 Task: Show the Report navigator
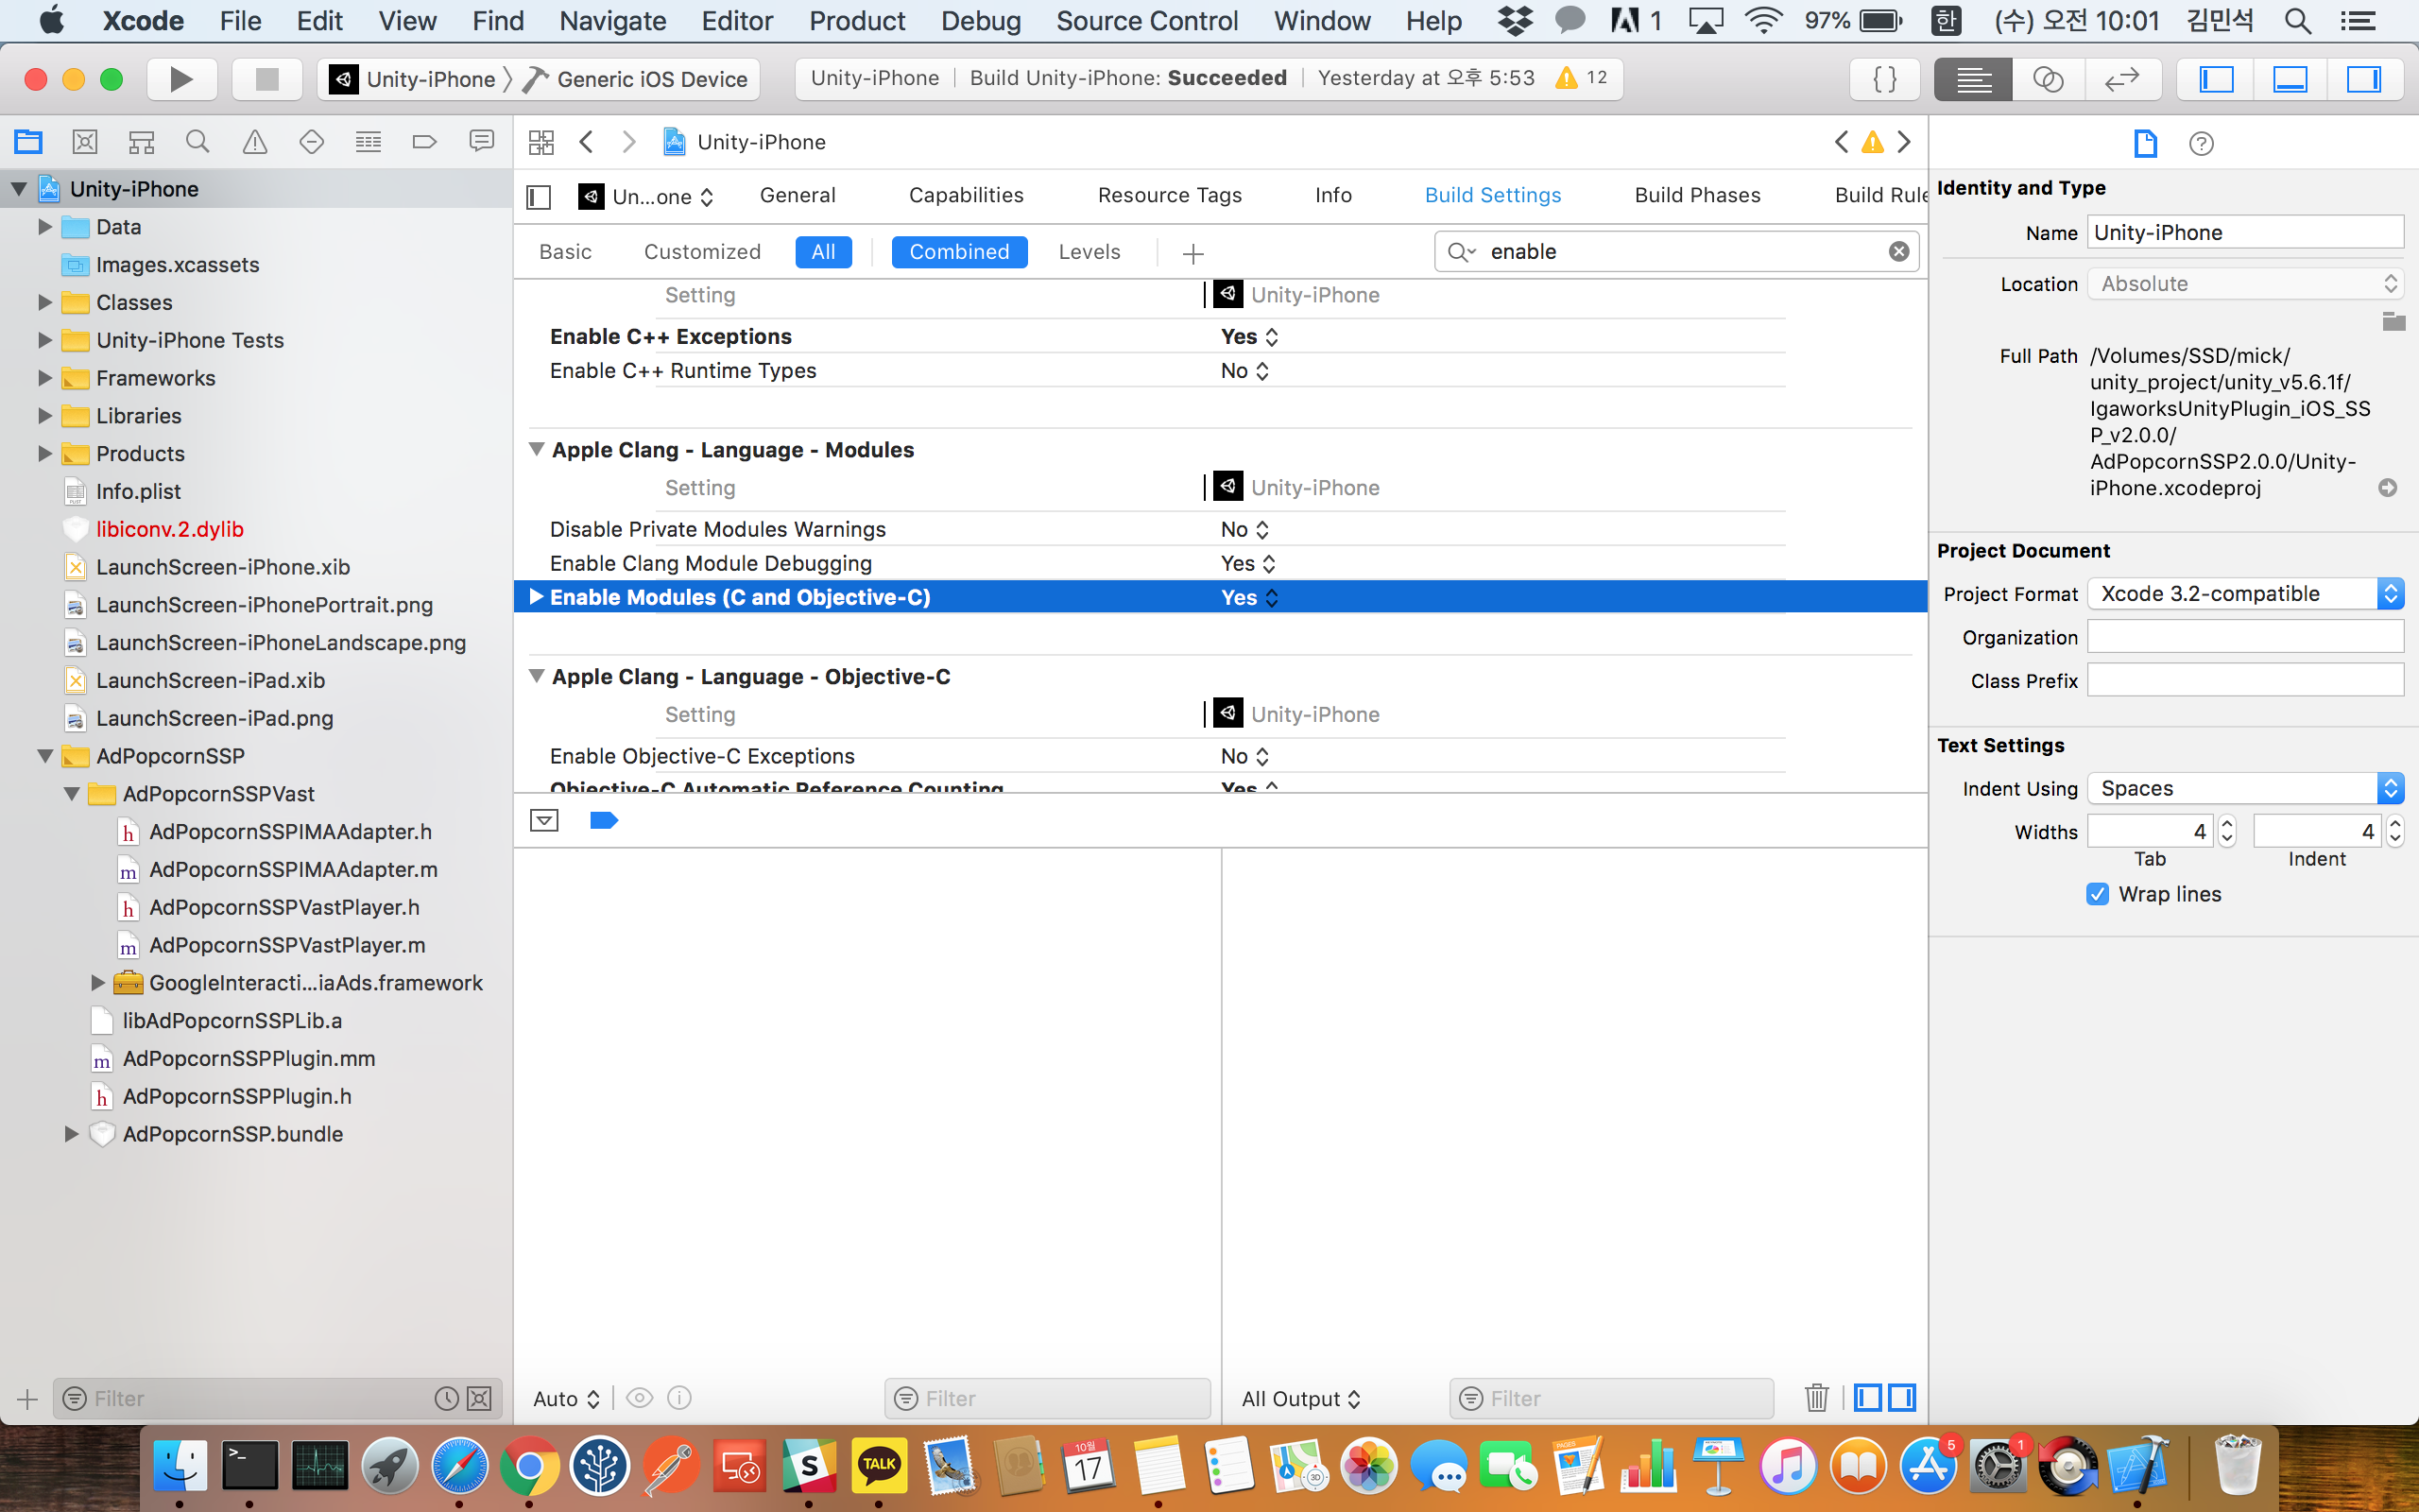pyautogui.click(x=481, y=142)
